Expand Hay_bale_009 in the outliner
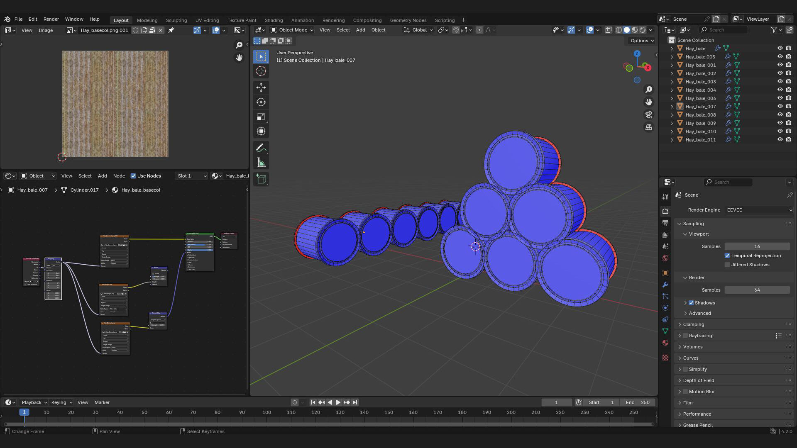Image resolution: width=797 pixels, height=448 pixels. pos(672,123)
